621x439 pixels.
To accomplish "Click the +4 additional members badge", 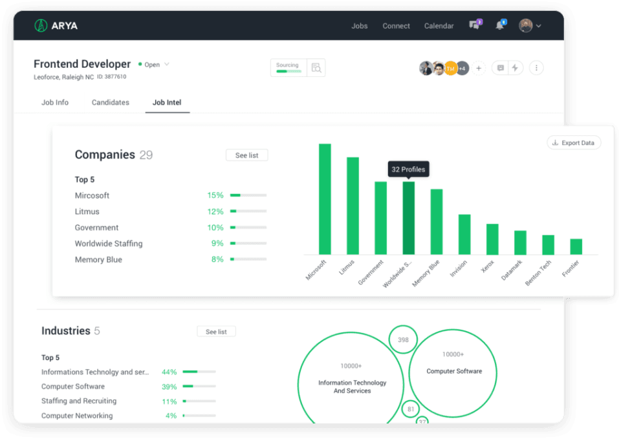I will pyautogui.click(x=462, y=68).
